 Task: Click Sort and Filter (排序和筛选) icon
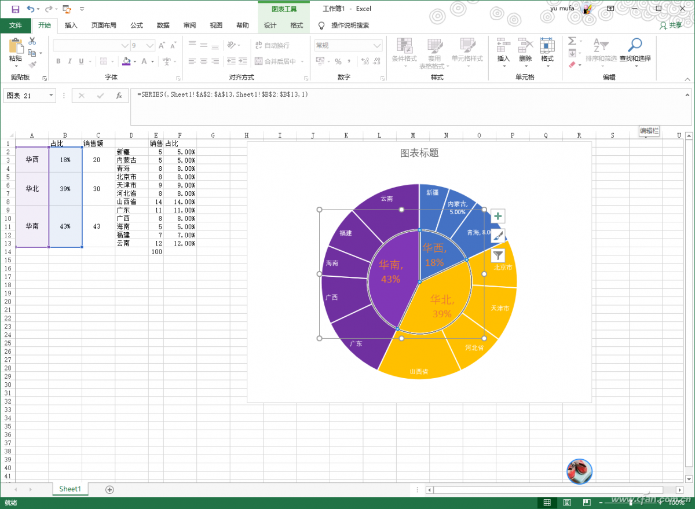pyautogui.click(x=601, y=46)
